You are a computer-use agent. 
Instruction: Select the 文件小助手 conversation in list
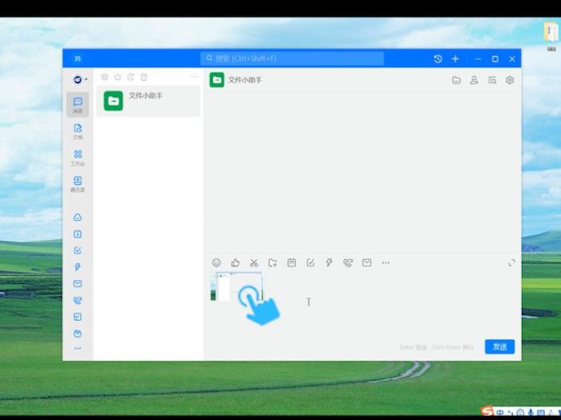pos(148,101)
